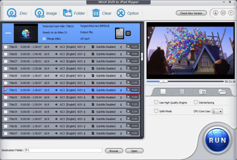
Task: Open the snapshot folder icon
Action: pos(222,92)
